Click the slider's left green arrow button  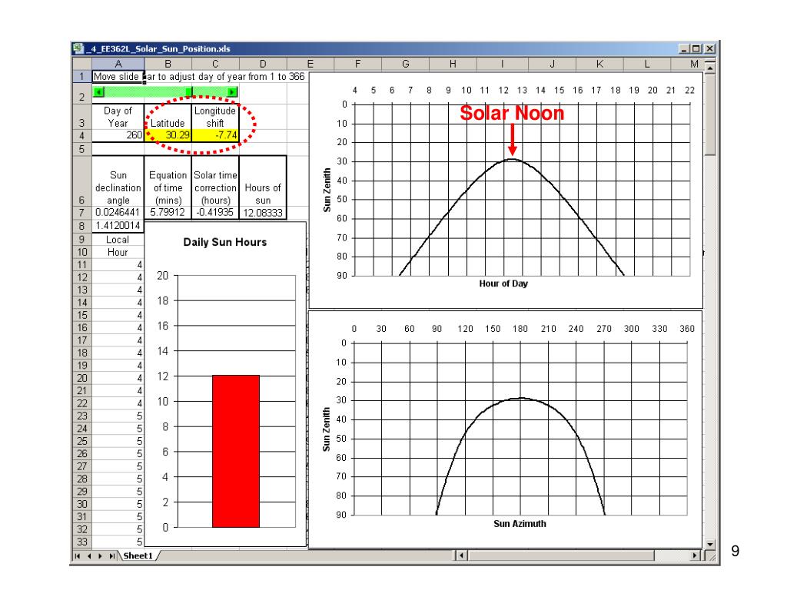click(x=99, y=92)
